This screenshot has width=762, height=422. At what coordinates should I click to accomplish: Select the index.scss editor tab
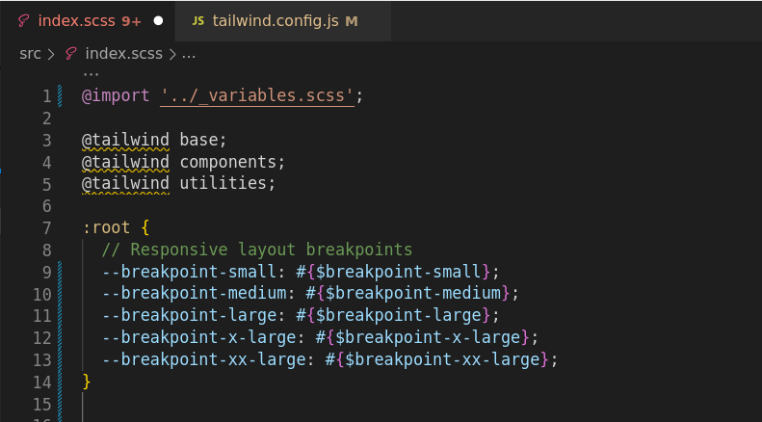pyautogui.click(x=88, y=21)
